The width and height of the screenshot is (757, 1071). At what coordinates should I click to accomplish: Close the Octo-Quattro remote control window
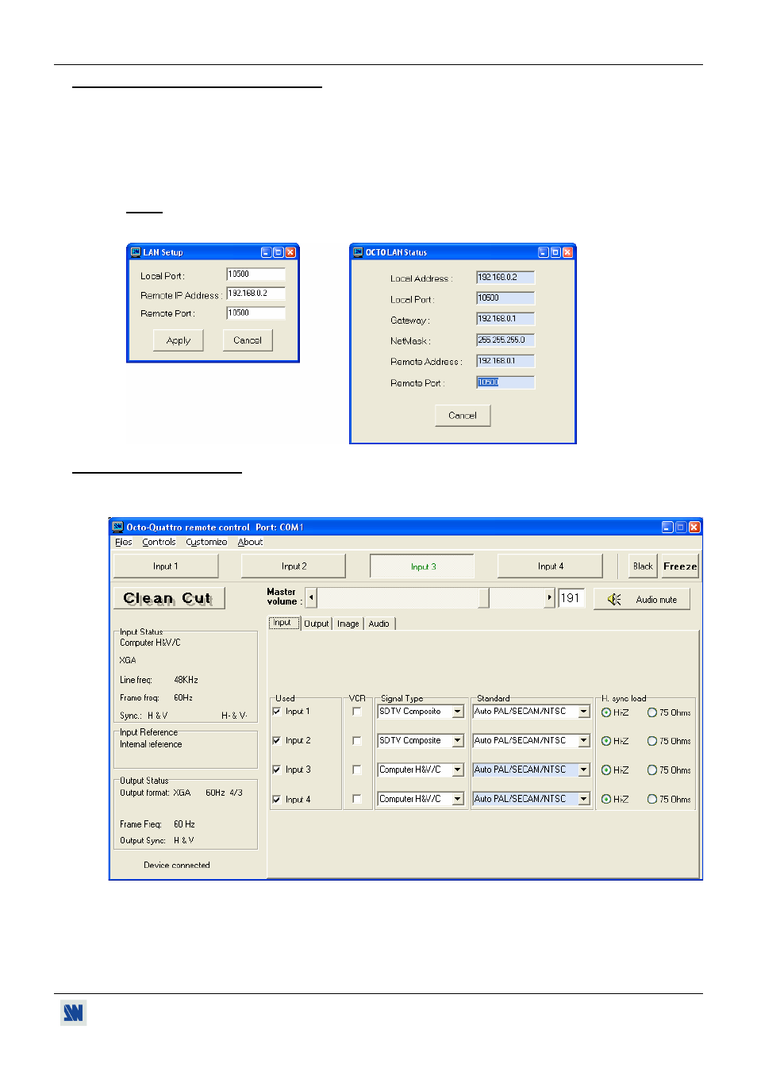point(694,527)
